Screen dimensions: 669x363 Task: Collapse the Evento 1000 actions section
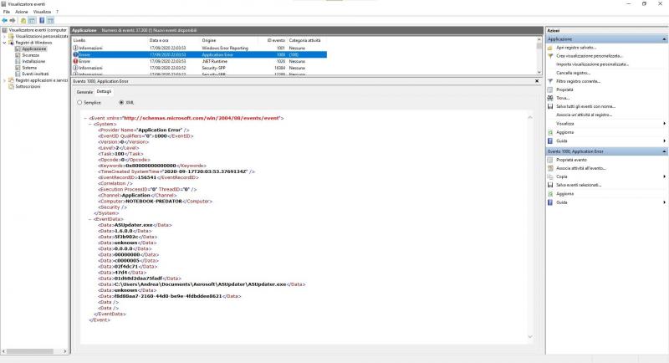[664, 151]
